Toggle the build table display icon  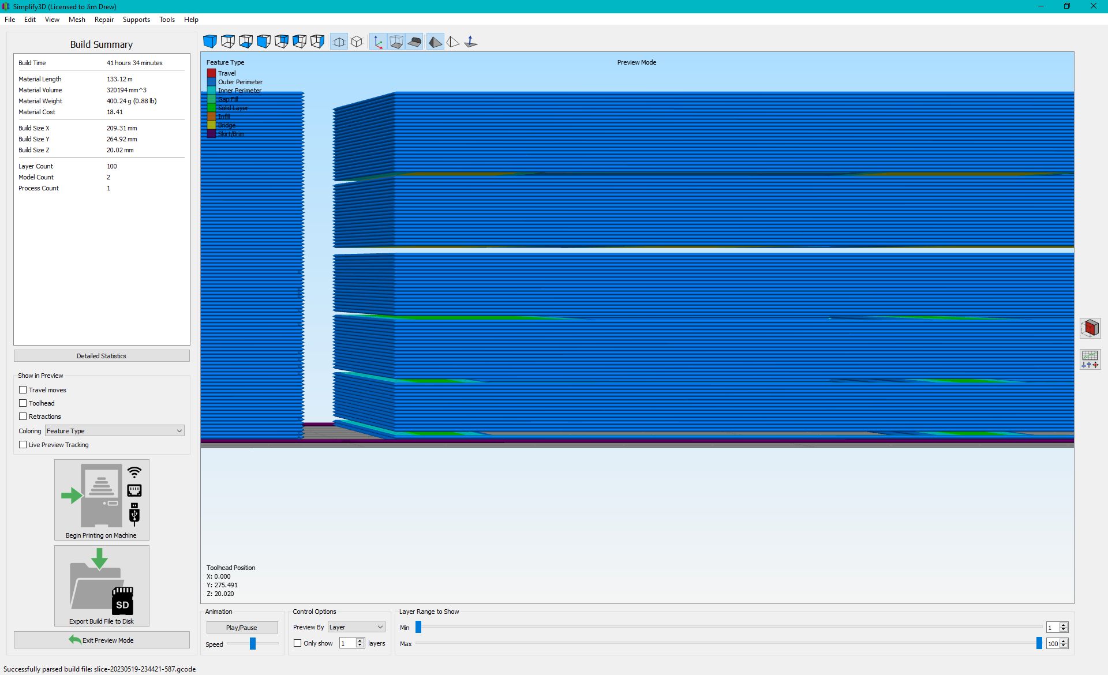tap(414, 42)
